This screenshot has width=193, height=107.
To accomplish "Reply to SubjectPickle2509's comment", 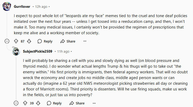I will tap(54, 103).
